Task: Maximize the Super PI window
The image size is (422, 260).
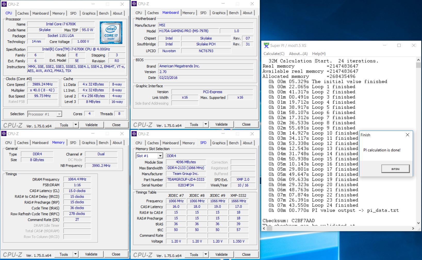Action: pyautogui.click(x=399, y=45)
